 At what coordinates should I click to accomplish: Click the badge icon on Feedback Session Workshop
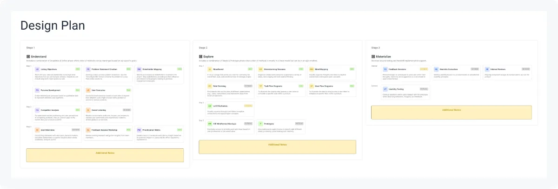point(88,130)
